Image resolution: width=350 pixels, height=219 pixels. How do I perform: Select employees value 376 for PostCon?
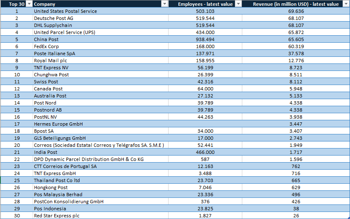pos(205,201)
